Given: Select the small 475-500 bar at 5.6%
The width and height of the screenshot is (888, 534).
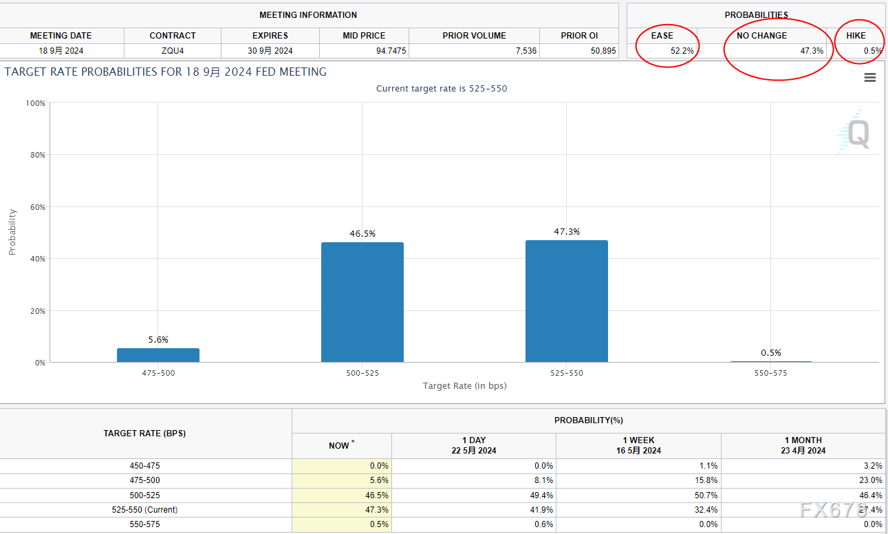Looking at the screenshot, I should tap(158, 355).
